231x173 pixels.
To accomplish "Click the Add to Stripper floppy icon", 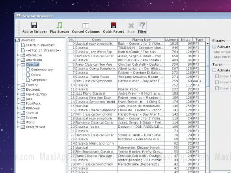I will click(x=34, y=25).
